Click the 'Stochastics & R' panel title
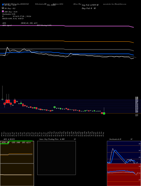The width and height of the screenshot is (141, 186). click(x=115, y=139)
